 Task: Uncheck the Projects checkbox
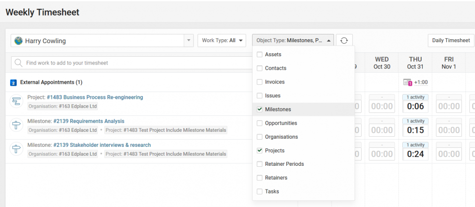pos(260,150)
